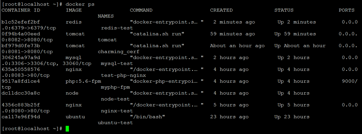Select container ID 306245a97a9d
Image resolution: width=362 pixels, height=134 pixels.
[21, 58]
